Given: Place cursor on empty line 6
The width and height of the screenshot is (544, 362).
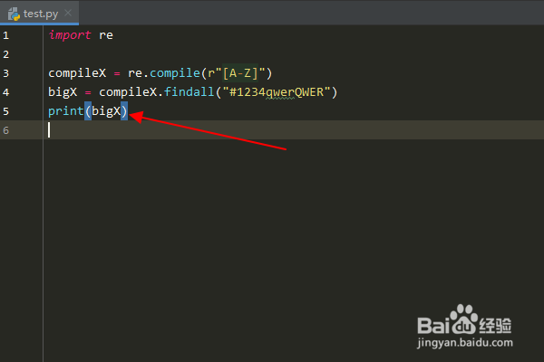Looking at the screenshot, I should 294,130.
